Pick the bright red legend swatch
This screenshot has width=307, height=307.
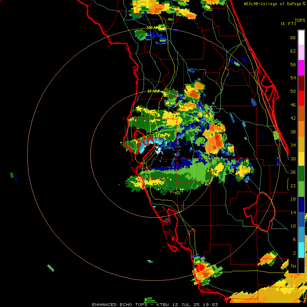tap(301, 98)
